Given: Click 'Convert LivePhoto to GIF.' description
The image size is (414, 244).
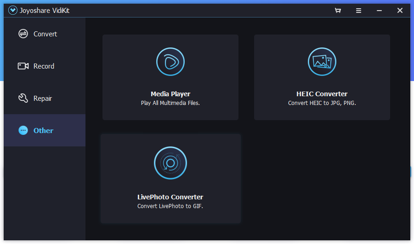Looking at the screenshot, I should pyautogui.click(x=170, y=206).
